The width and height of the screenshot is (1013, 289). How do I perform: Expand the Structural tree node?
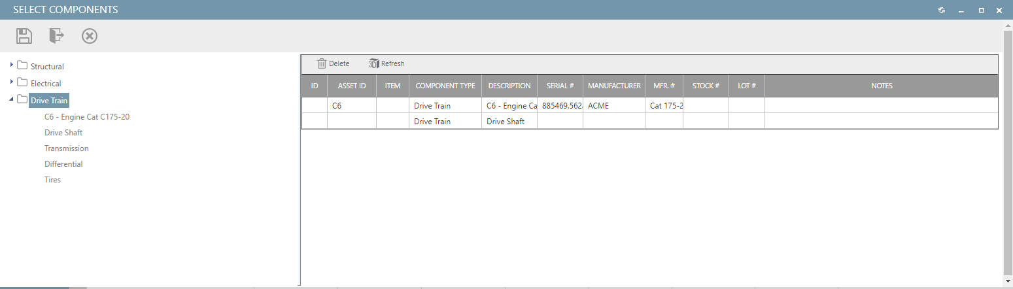tap(12, 65)
